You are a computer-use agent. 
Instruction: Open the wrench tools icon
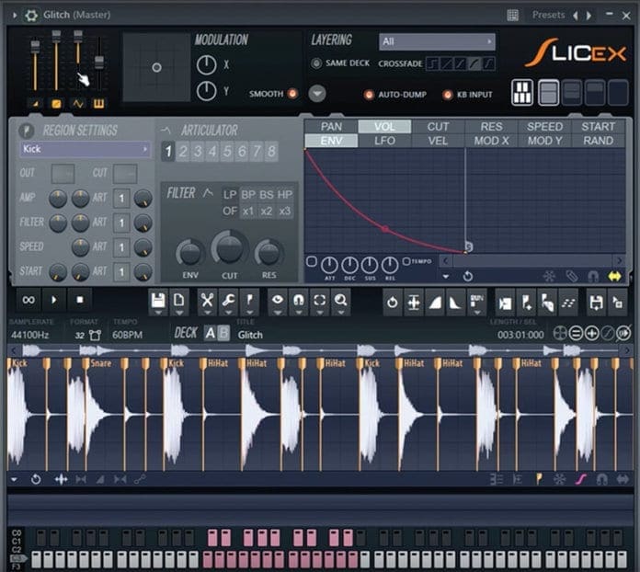(228, 301)
